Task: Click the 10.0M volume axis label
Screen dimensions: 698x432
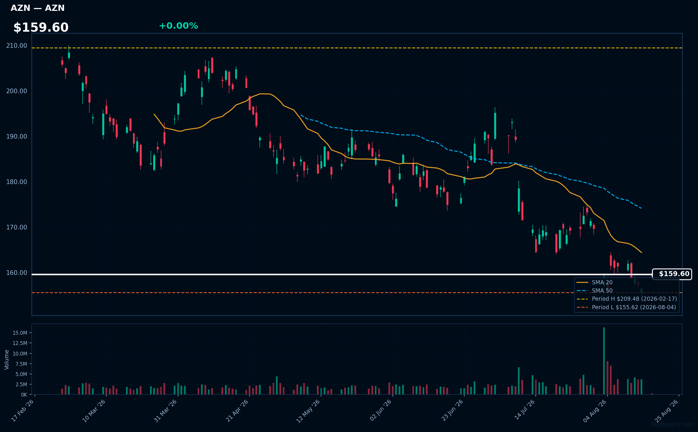Action: click(20, 354)
